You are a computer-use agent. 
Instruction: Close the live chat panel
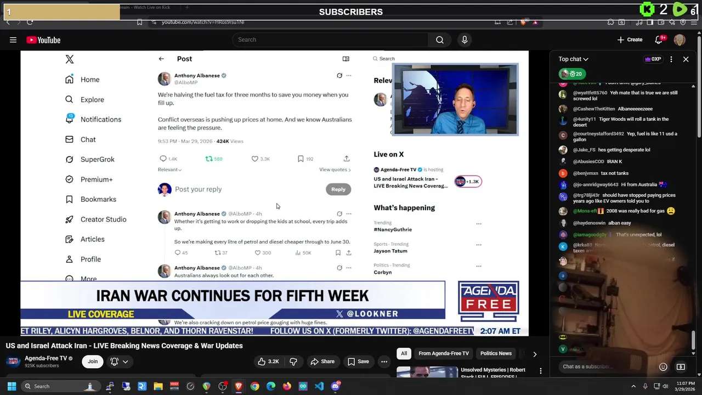[x=686, y=59]
